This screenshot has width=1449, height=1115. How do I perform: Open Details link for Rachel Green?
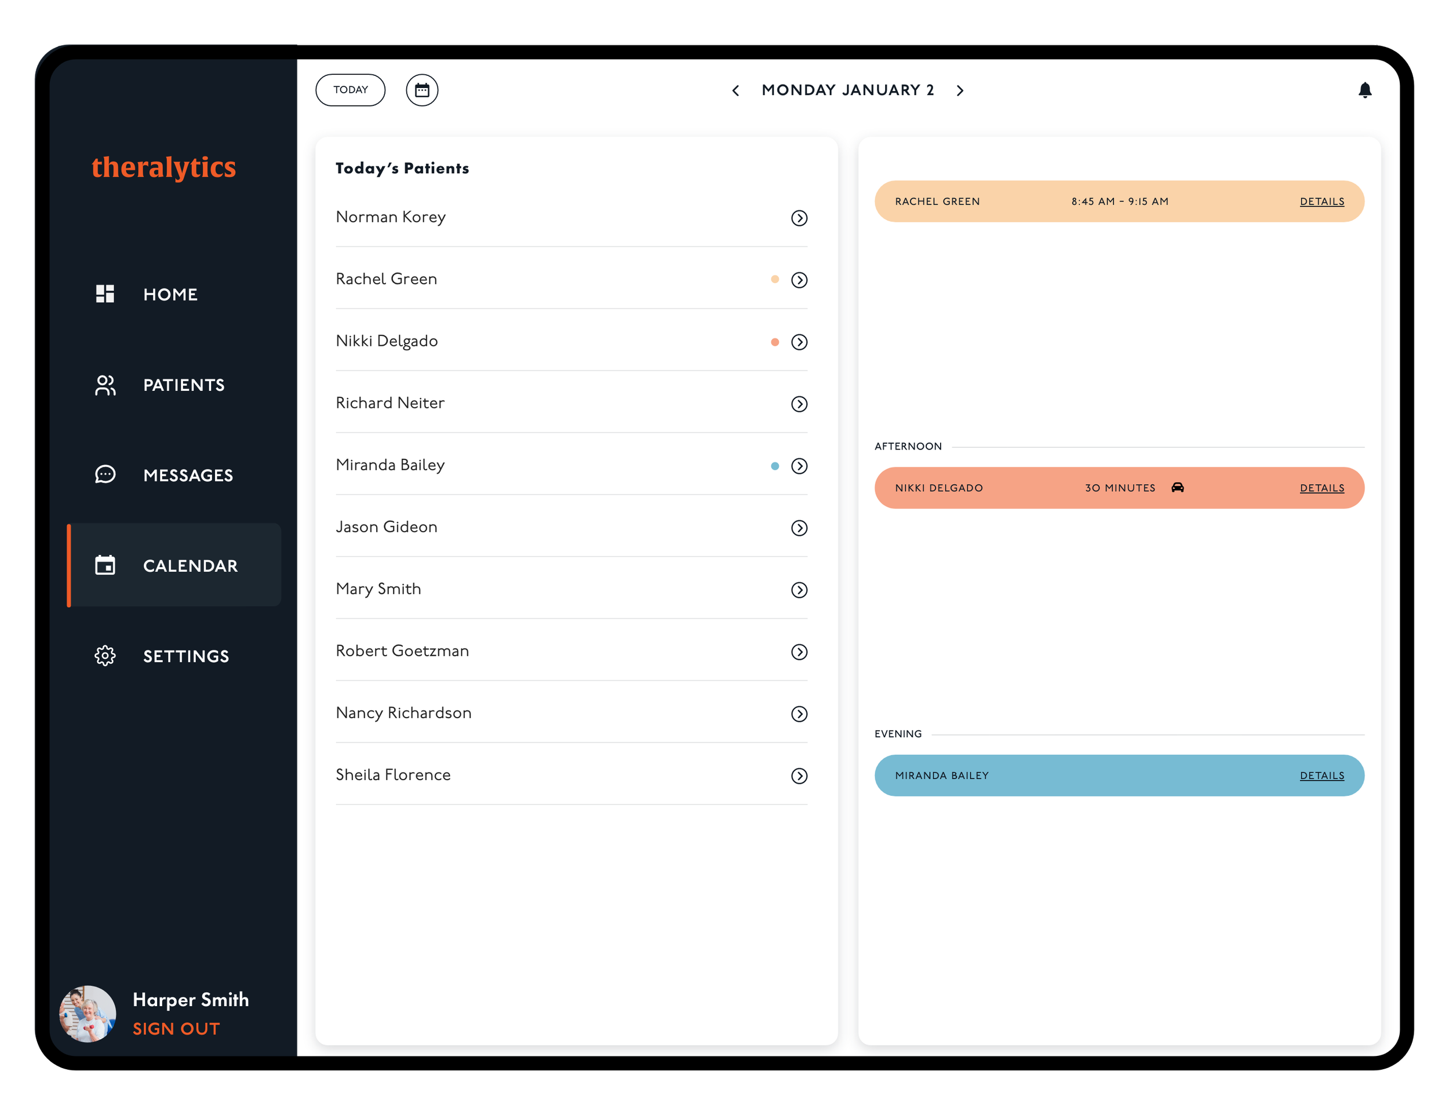(x=1321, y=202)
